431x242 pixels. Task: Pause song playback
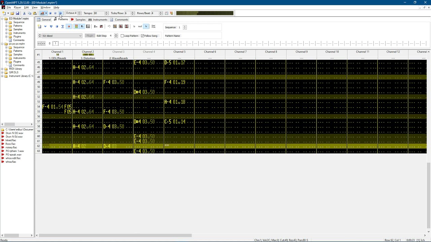(55, 13)
